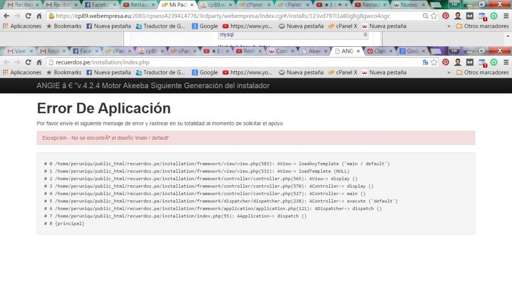Open Bookmarks folder in webempresa bookmarks bar
Viewport: 512px width, 287px height.
pyautogui.click(x=64, y=26)
